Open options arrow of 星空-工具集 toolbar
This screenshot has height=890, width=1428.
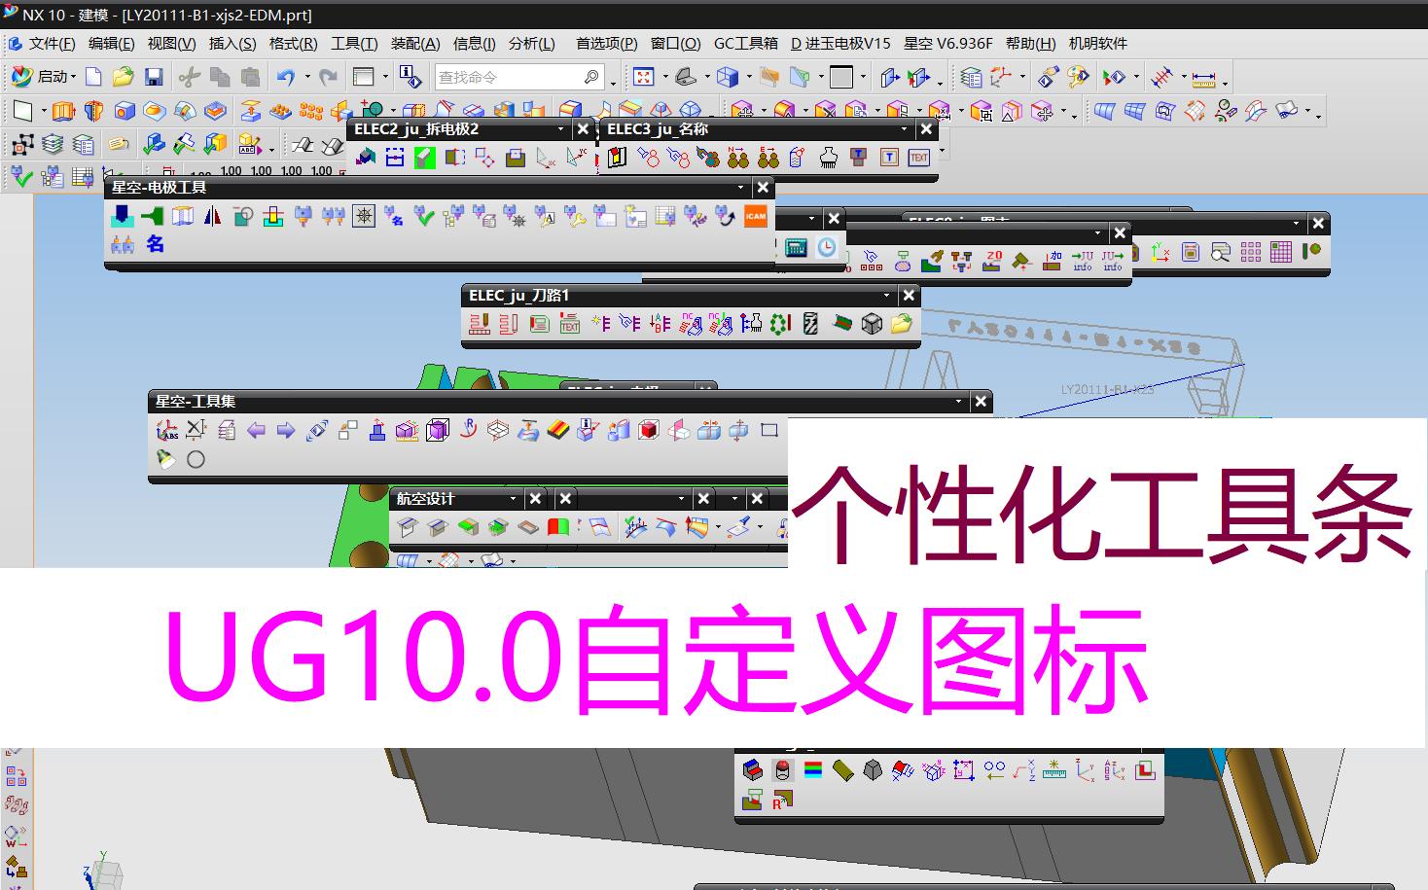pyautogui.click(x=958, y=402)
